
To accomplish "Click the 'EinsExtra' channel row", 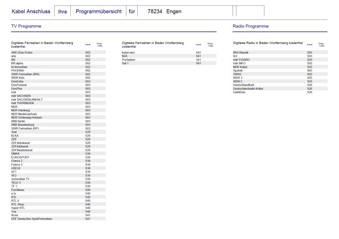I will pos(58,81).
